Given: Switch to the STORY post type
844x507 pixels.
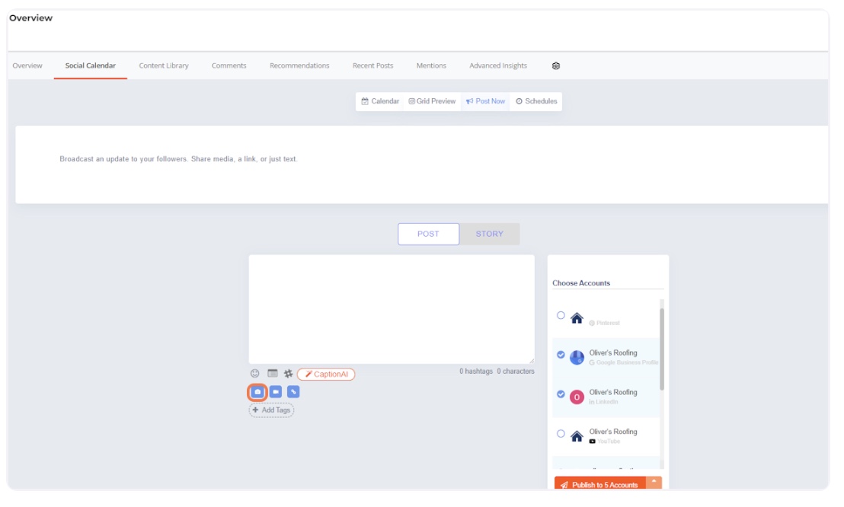Looking at the screenshot, I should pyautogui.click(x=489, y=234).
